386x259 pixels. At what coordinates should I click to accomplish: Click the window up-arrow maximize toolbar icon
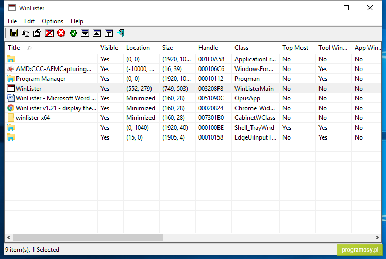click(x=97, y=33)
